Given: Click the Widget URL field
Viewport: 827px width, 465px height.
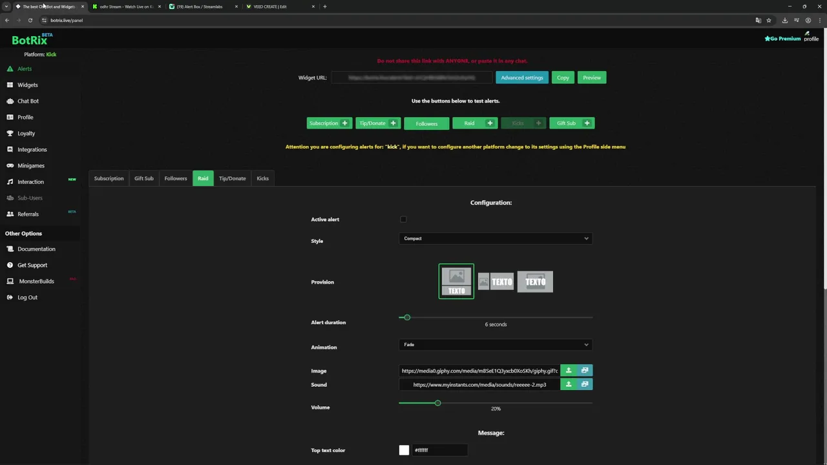Looking at the screenshot, I should click(412, 77).
